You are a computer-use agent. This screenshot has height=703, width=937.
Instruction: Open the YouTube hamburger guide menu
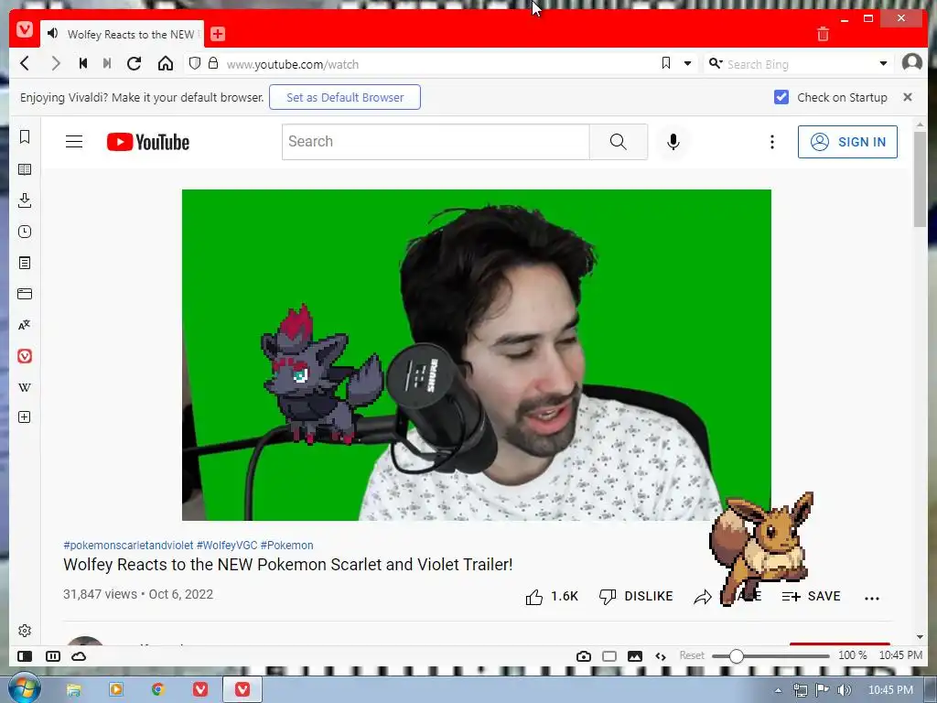(74, 142)
